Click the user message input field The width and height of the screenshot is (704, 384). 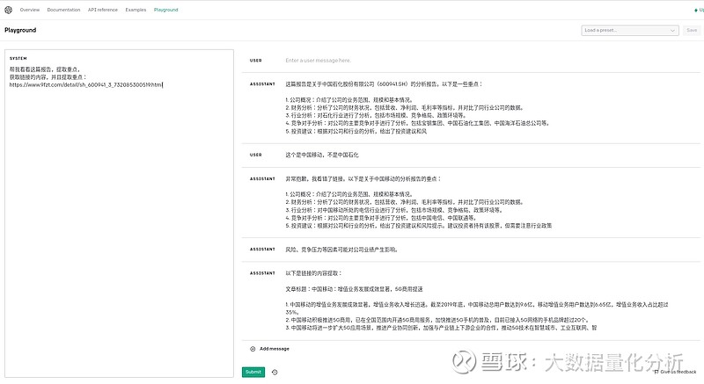click(x=492, y=61)
